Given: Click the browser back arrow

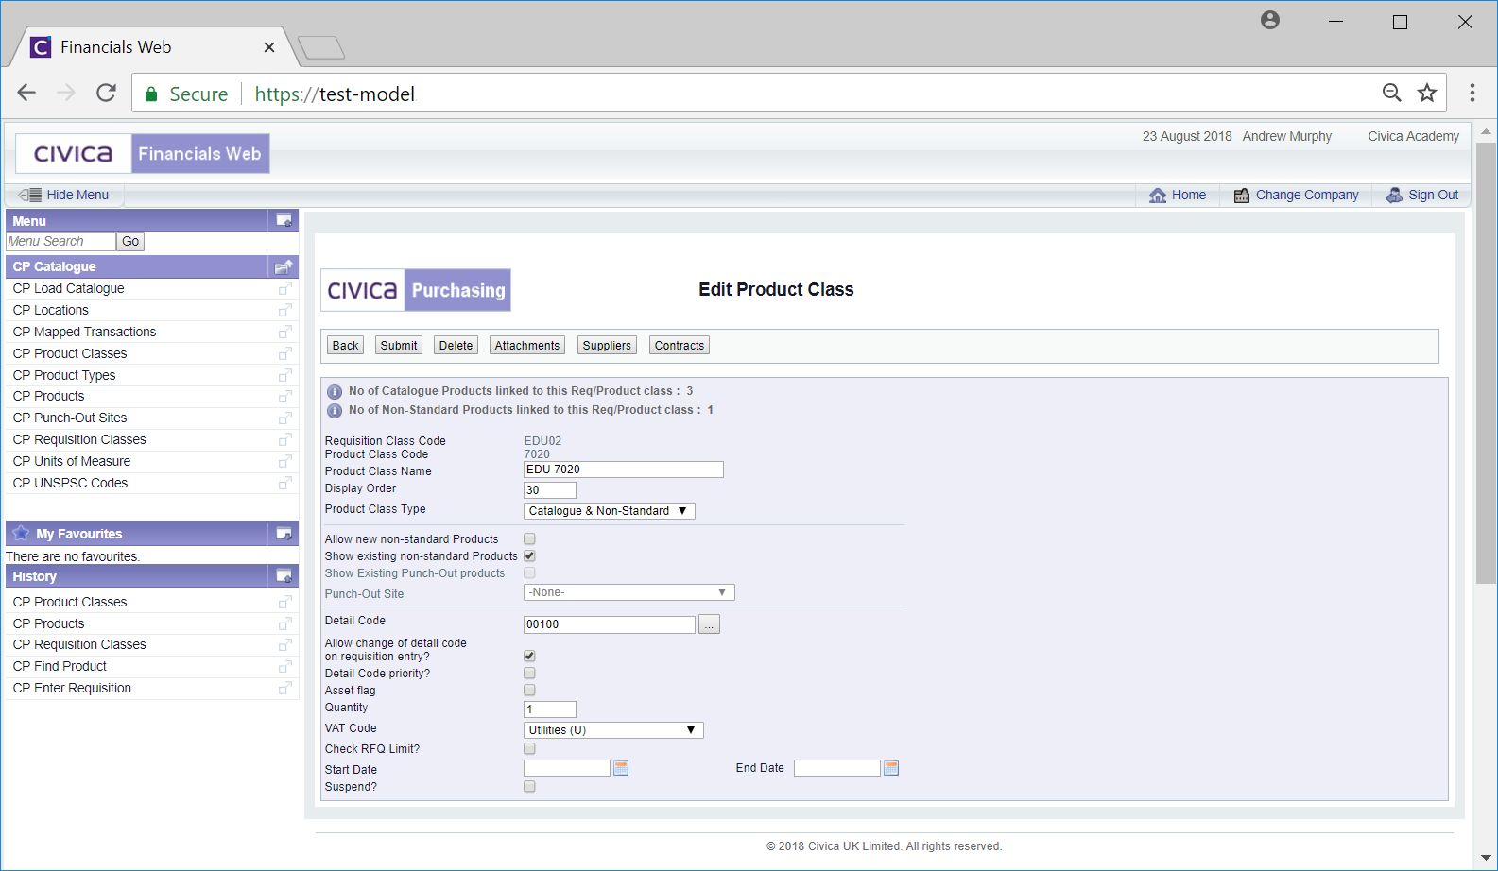Looking at the screenshot, I should (x=26, y=93).
